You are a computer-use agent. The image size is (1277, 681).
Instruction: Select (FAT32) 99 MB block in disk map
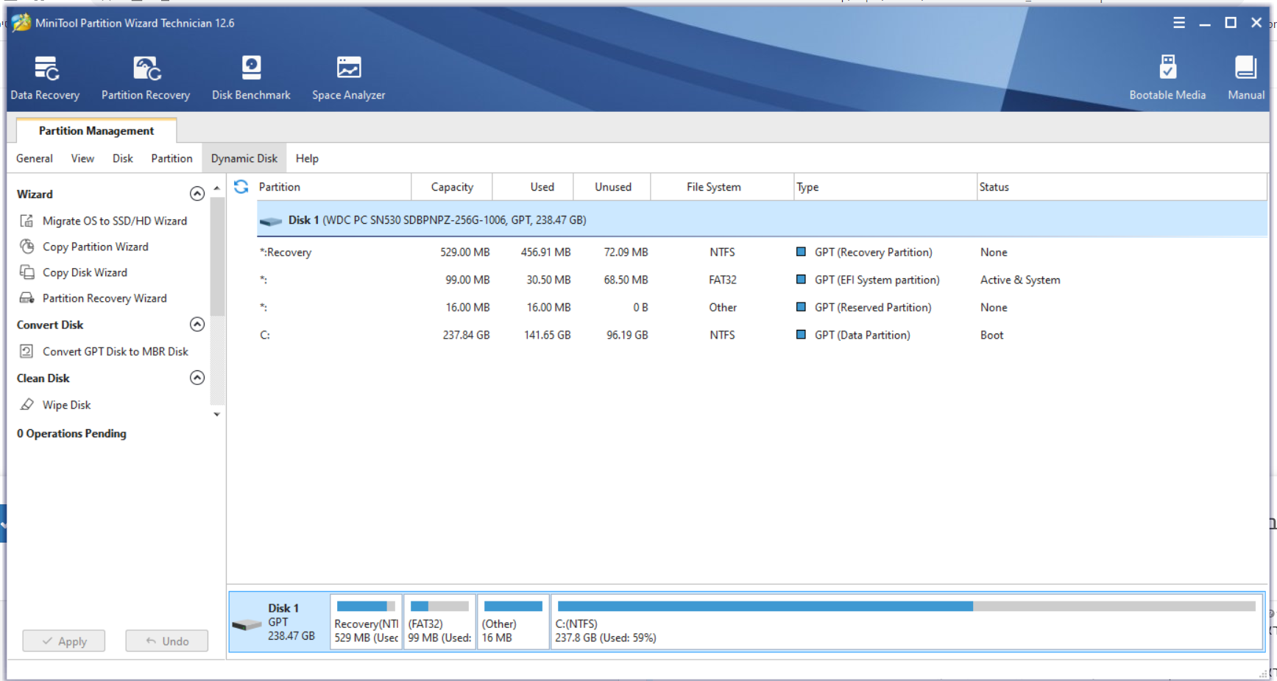click(439, 622)
